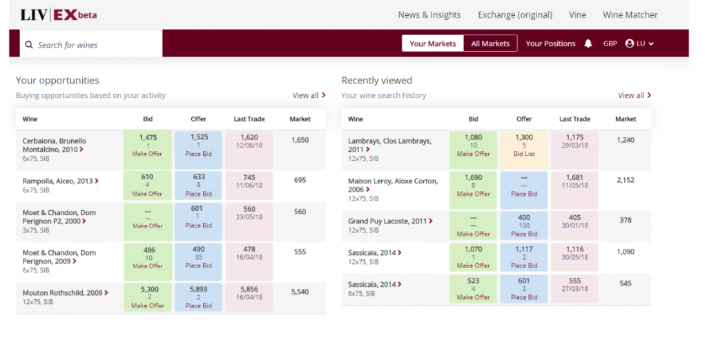Change the GBP currency selector
Viewport: 707px width, 344px height.
[x=610, y=43]
